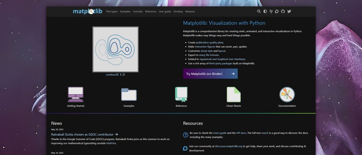Click Discourse bubble icon in Resources section
362x155 pixels.
click(x=185, y=148)
